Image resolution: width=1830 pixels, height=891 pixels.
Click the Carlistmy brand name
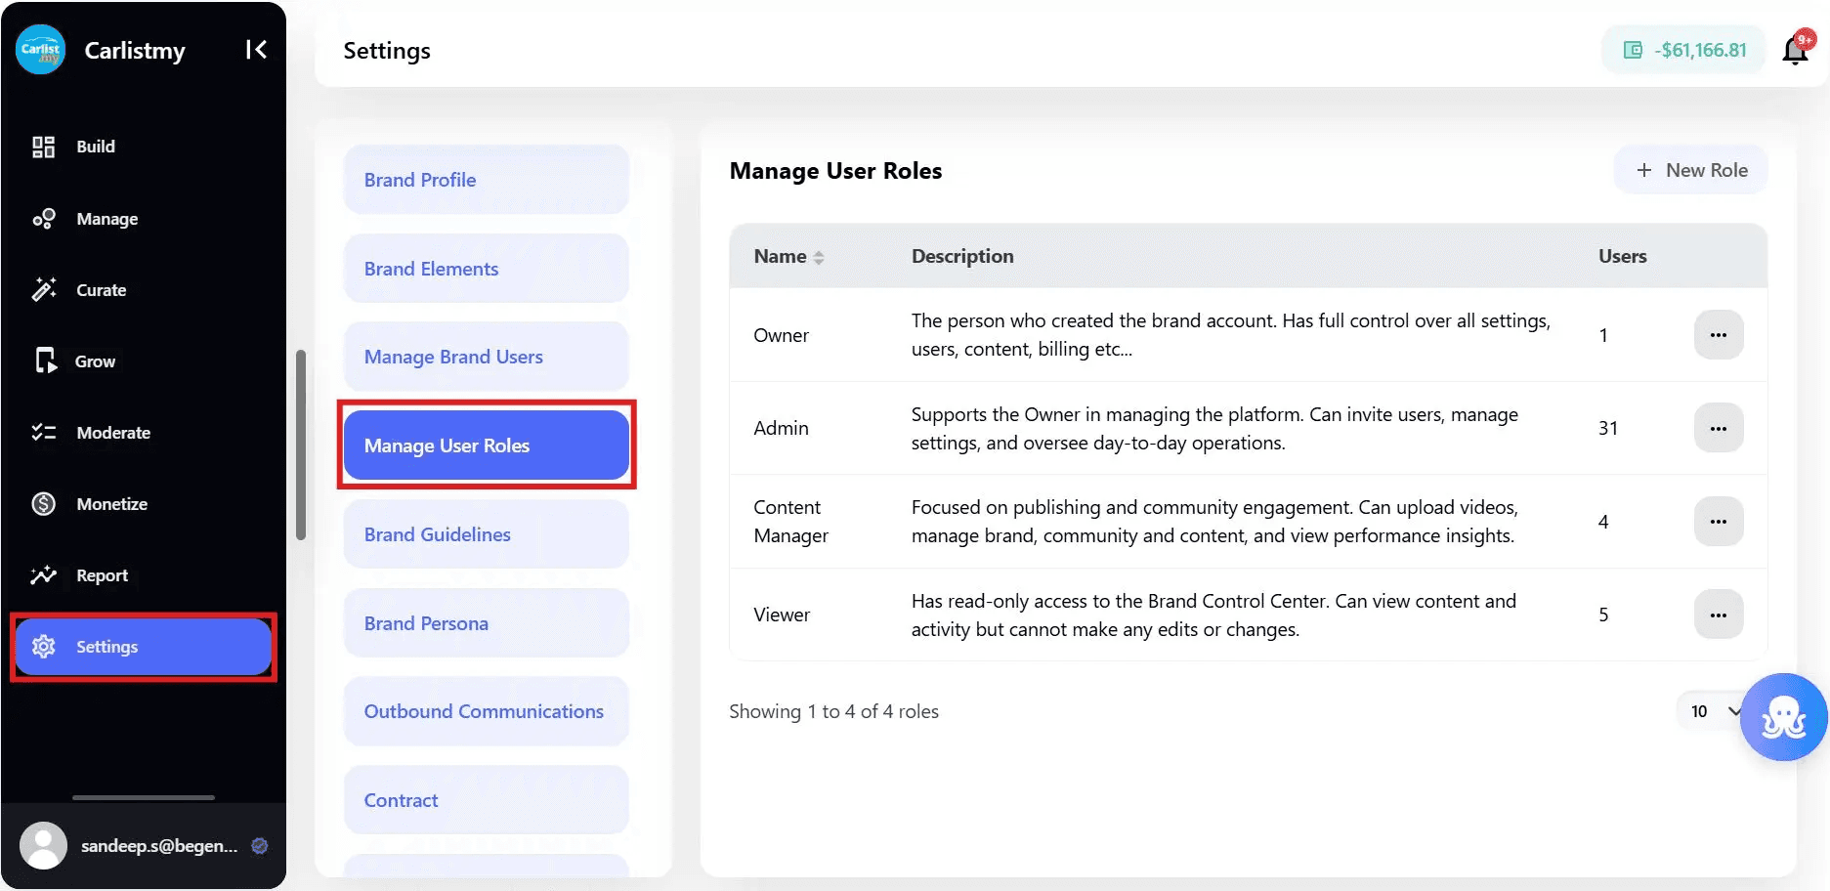point(135,51)
